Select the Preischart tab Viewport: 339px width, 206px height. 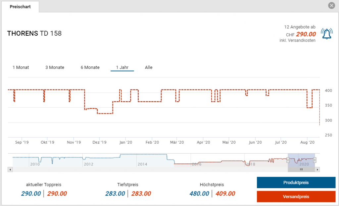click(20, 7)
